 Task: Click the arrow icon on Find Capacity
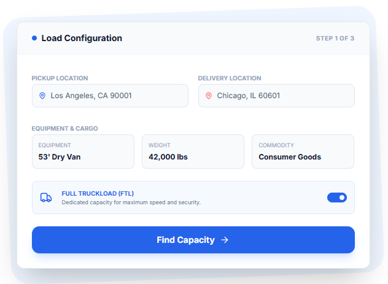pos(225,240)
